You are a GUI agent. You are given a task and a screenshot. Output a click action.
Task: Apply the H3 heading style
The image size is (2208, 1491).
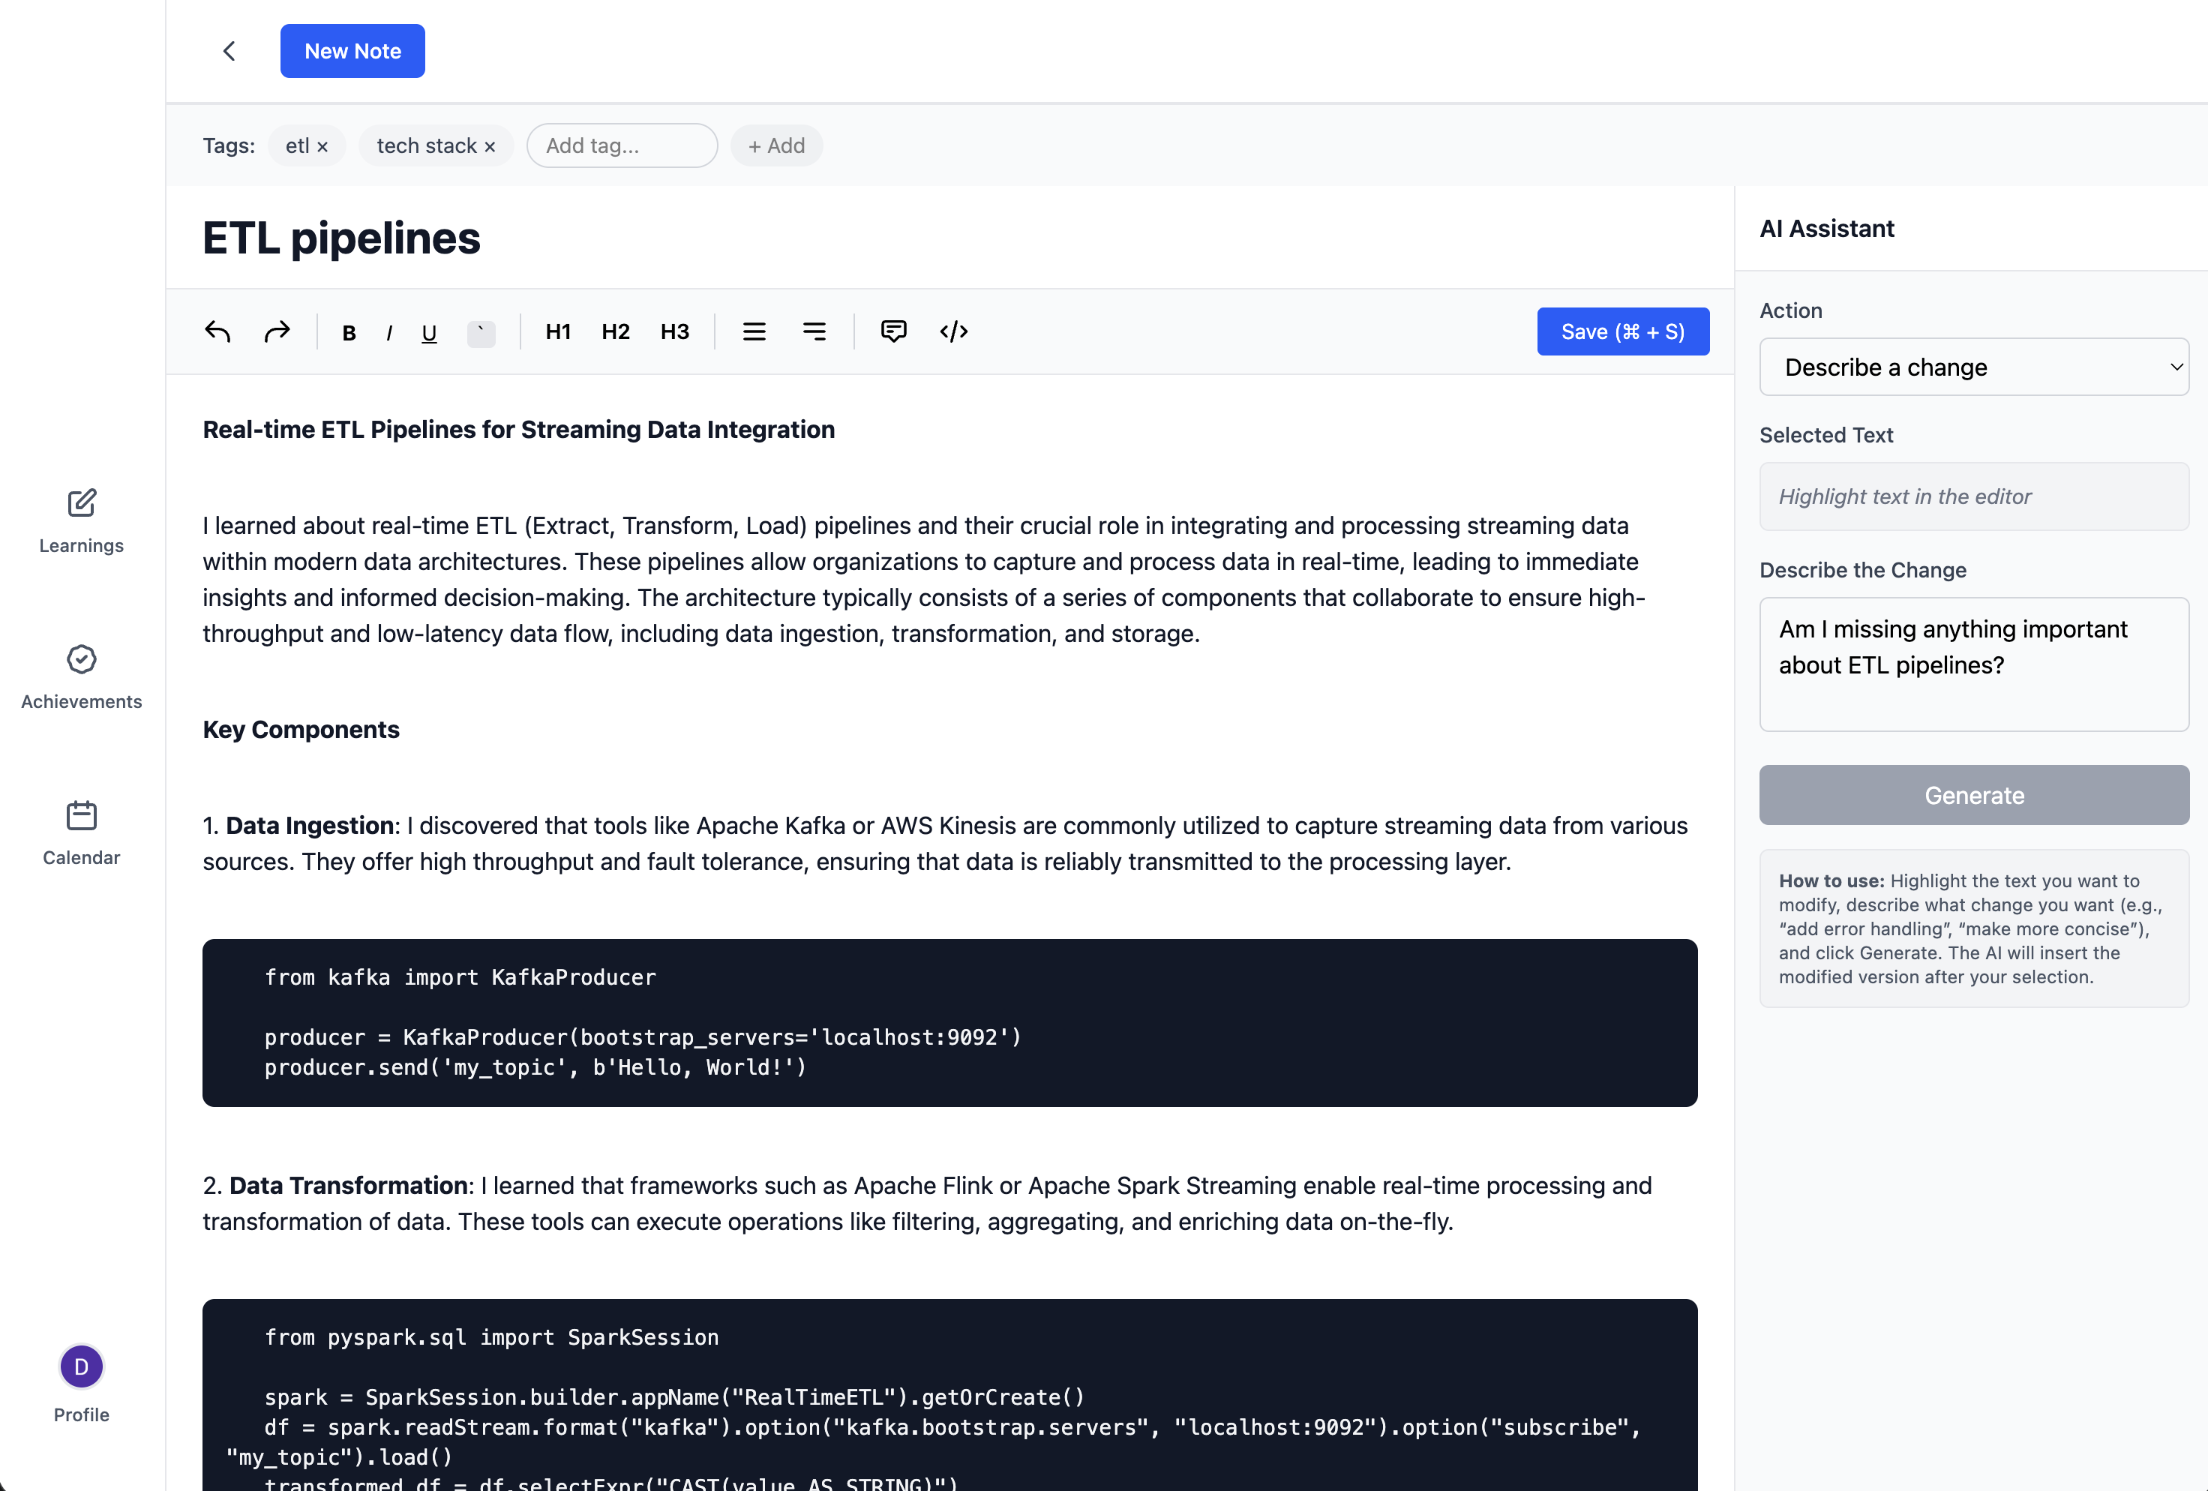pos(674,331)
